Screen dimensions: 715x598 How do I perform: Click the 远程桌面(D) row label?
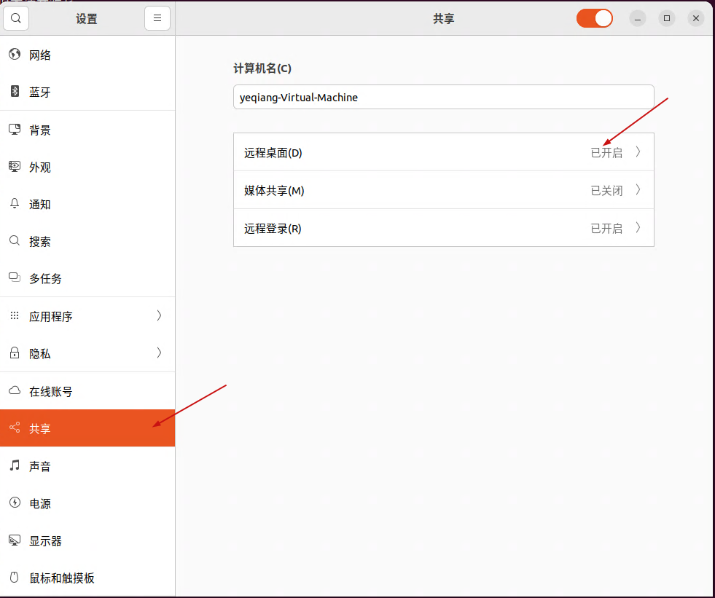point(273,153)
